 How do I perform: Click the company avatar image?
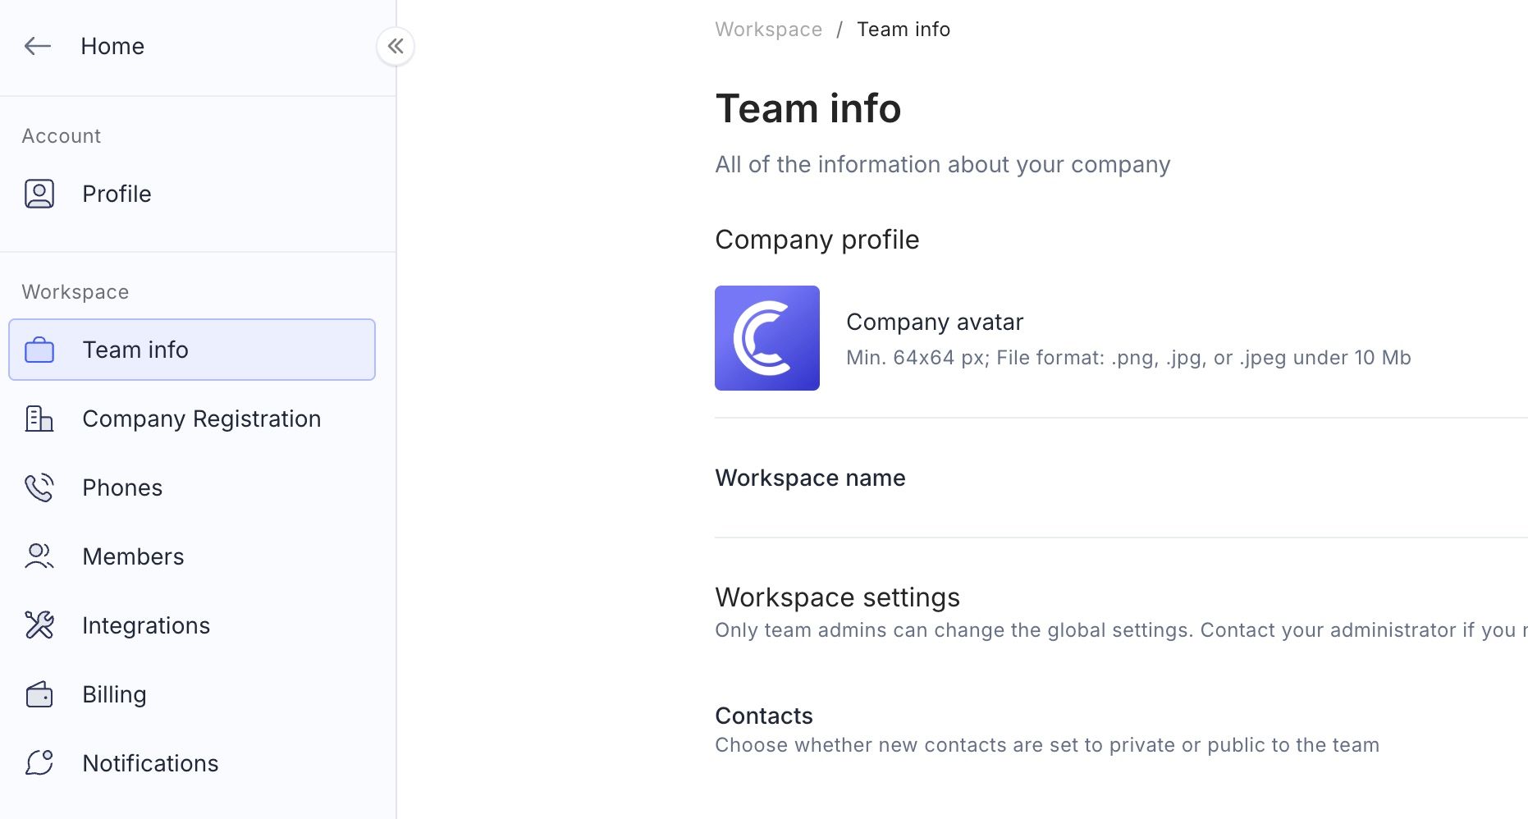click(x=766, y=338)
